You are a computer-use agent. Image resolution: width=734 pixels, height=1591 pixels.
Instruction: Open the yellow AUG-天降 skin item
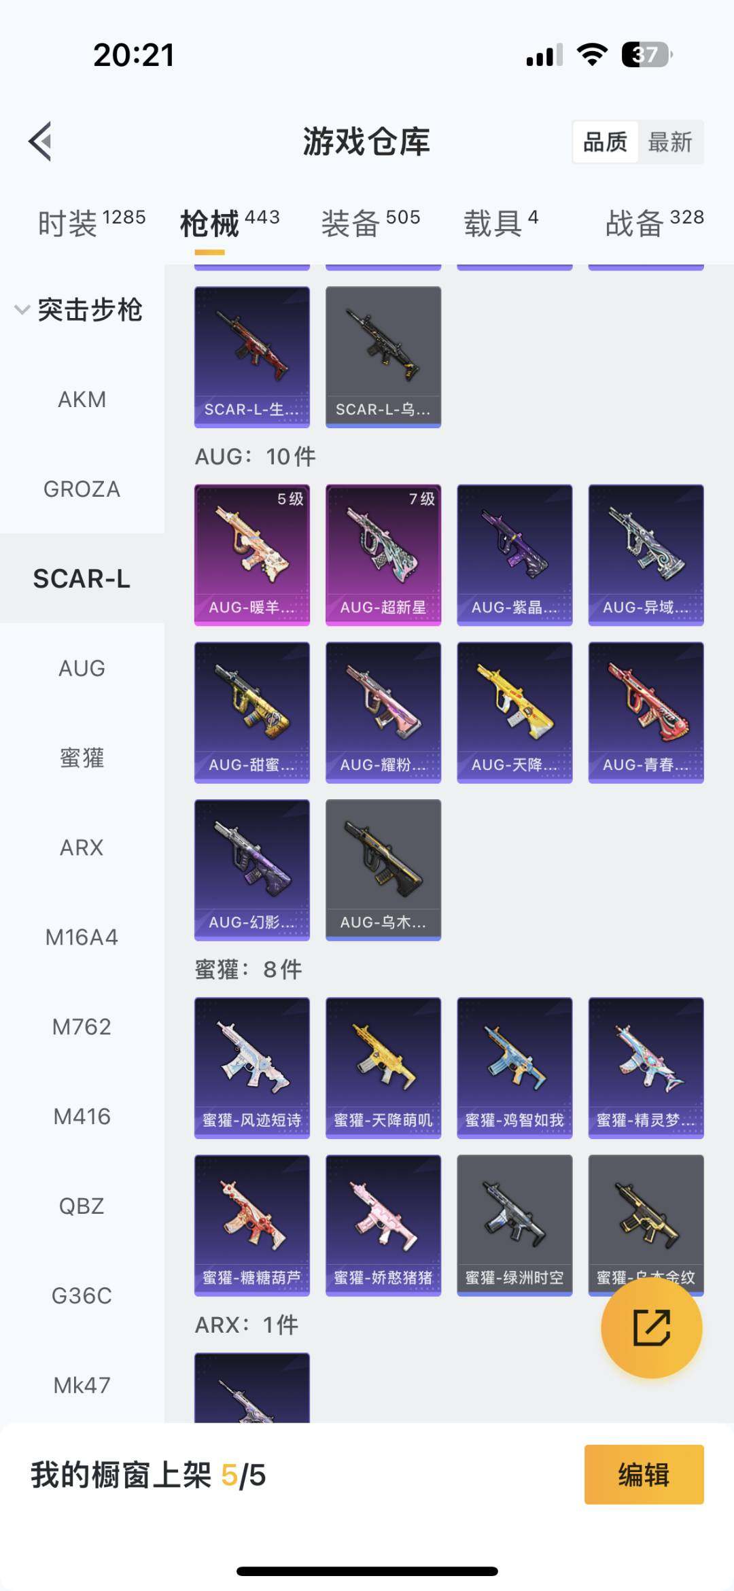[514, 712]
